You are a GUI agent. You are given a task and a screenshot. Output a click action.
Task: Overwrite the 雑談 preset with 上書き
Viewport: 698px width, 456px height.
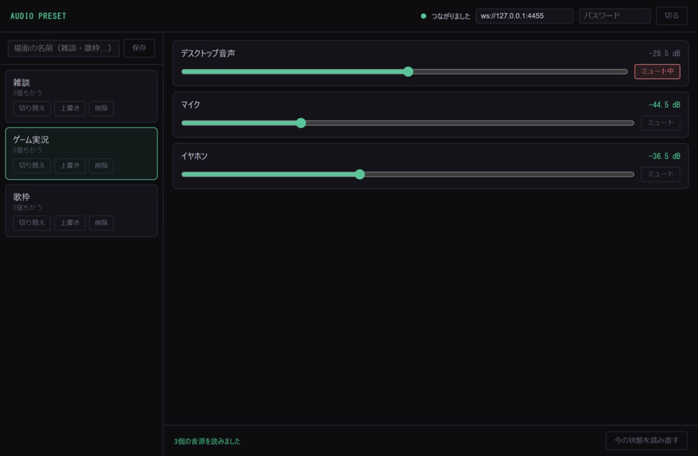click(70, 108)
